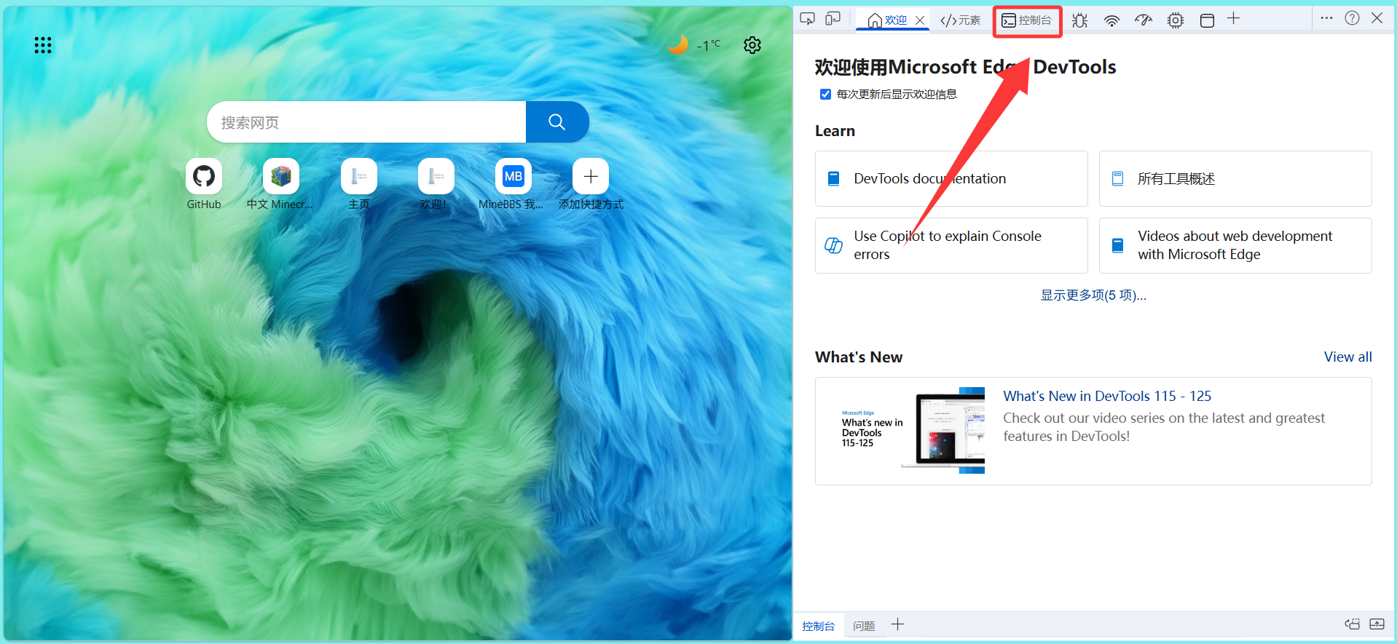Screen dimensions: 1397x644
Task: Open the Application panel icon
Action: click(1207, 20)
